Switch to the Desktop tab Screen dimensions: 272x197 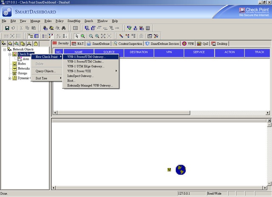point(219,44)
